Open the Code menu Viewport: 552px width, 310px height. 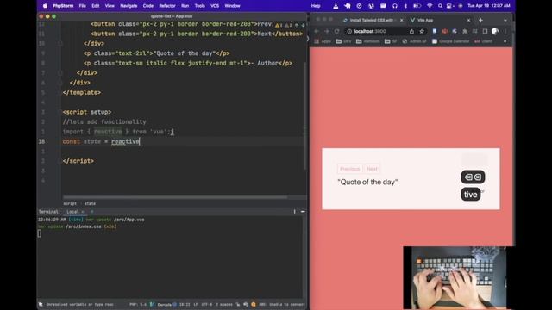pyautogui.click(x=147, y=6)
